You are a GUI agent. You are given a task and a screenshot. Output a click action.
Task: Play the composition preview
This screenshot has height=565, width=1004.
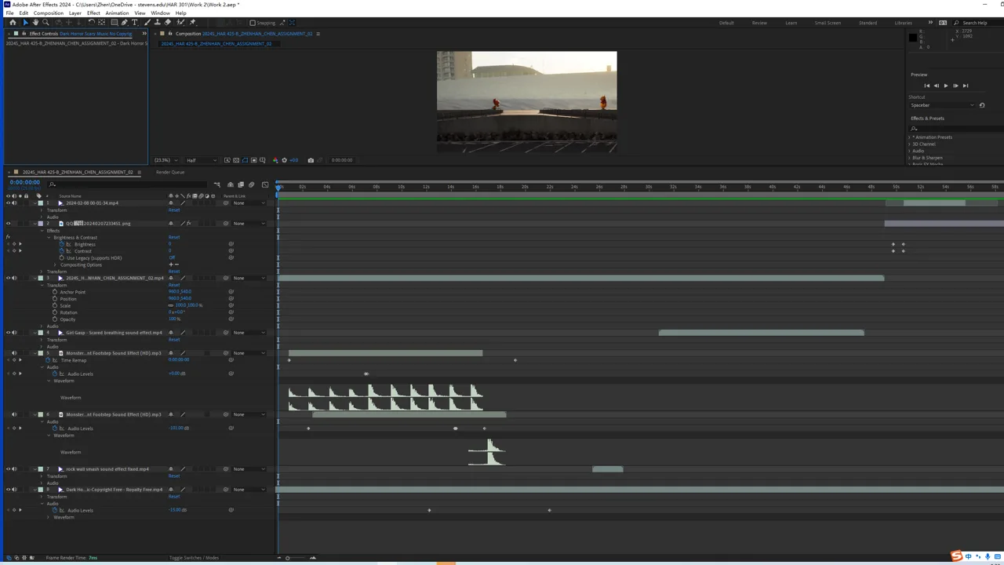click(x=945, y=86)
